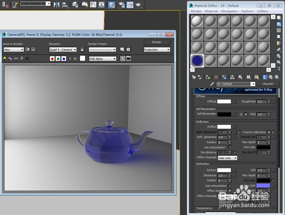Toggle Material Editor sample backlight icon
285x215 pixels.
click(279, 24)
